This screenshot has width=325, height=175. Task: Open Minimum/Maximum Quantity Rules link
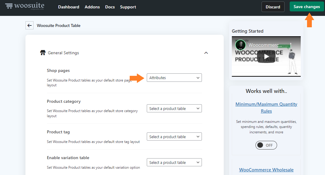pos(266,108)
